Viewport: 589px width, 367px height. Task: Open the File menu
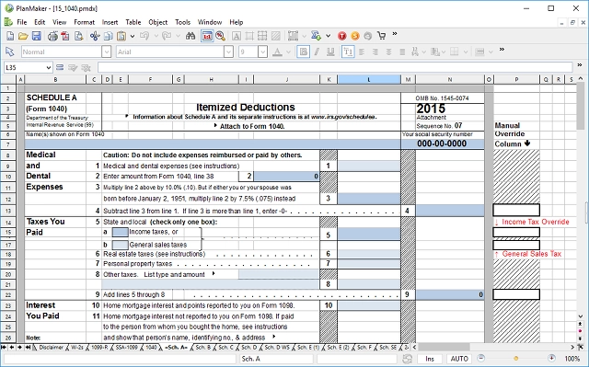pyautogui.click(x=22, y=22)
